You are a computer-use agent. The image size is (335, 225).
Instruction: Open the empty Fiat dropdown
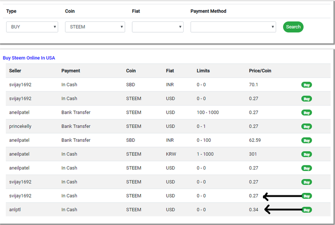[x=157, y=27]
